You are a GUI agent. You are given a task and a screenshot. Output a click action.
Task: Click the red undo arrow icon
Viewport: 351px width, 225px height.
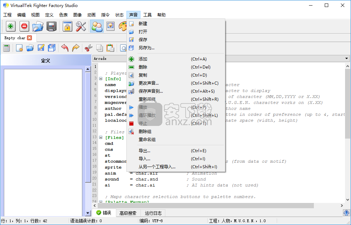coord(65,48)
